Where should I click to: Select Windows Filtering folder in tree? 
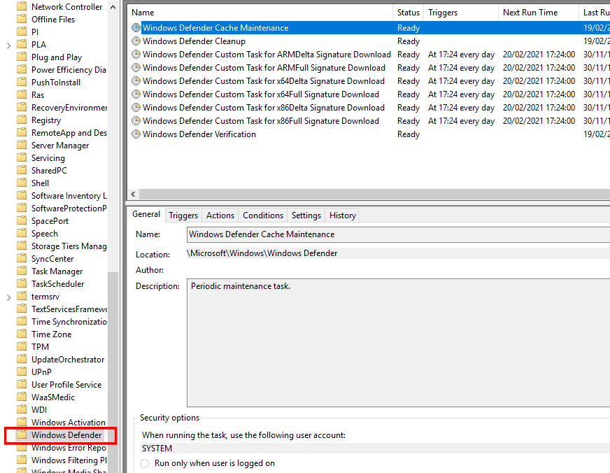[x=69, y=460]
